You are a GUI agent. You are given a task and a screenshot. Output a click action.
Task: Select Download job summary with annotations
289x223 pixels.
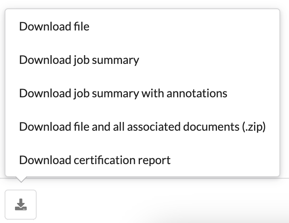pos(142,93)
